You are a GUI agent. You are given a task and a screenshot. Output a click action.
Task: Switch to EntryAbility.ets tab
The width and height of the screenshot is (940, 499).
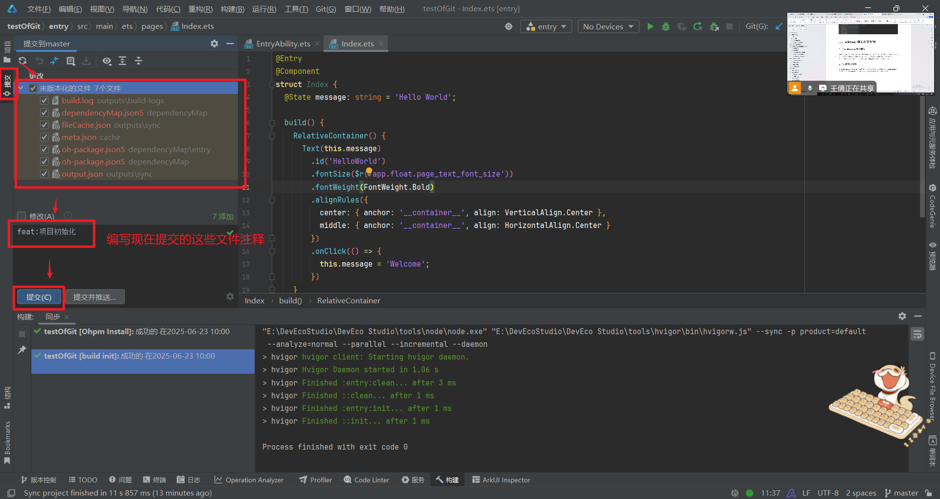(283, 44)
